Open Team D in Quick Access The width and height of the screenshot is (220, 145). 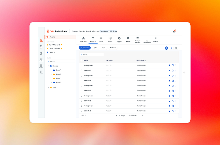tap(50, 52)
